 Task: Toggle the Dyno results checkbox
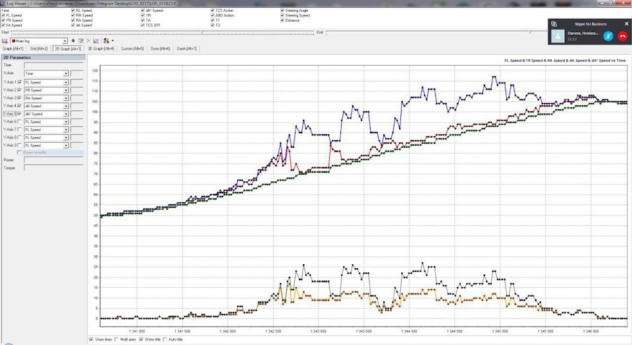point(19,152)
